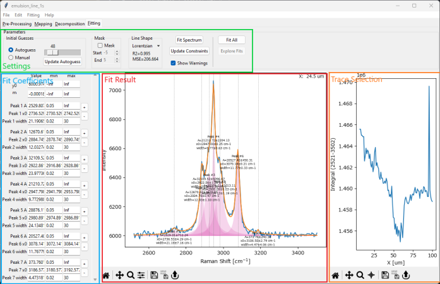
Task: Click the Update Constraints button
Action: pyautogui.click(x=189, y=51)
